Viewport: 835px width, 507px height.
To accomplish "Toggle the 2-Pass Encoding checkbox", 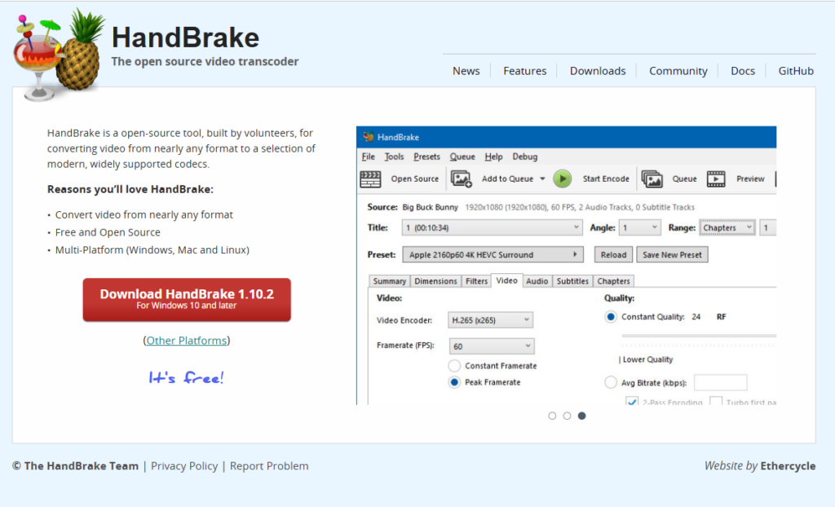I will (631, 402).
